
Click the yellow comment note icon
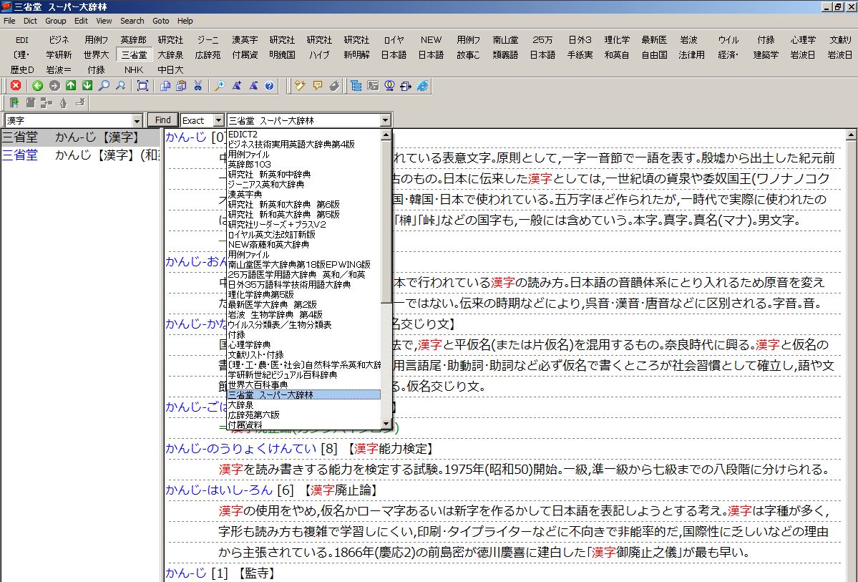coord(318,85)
